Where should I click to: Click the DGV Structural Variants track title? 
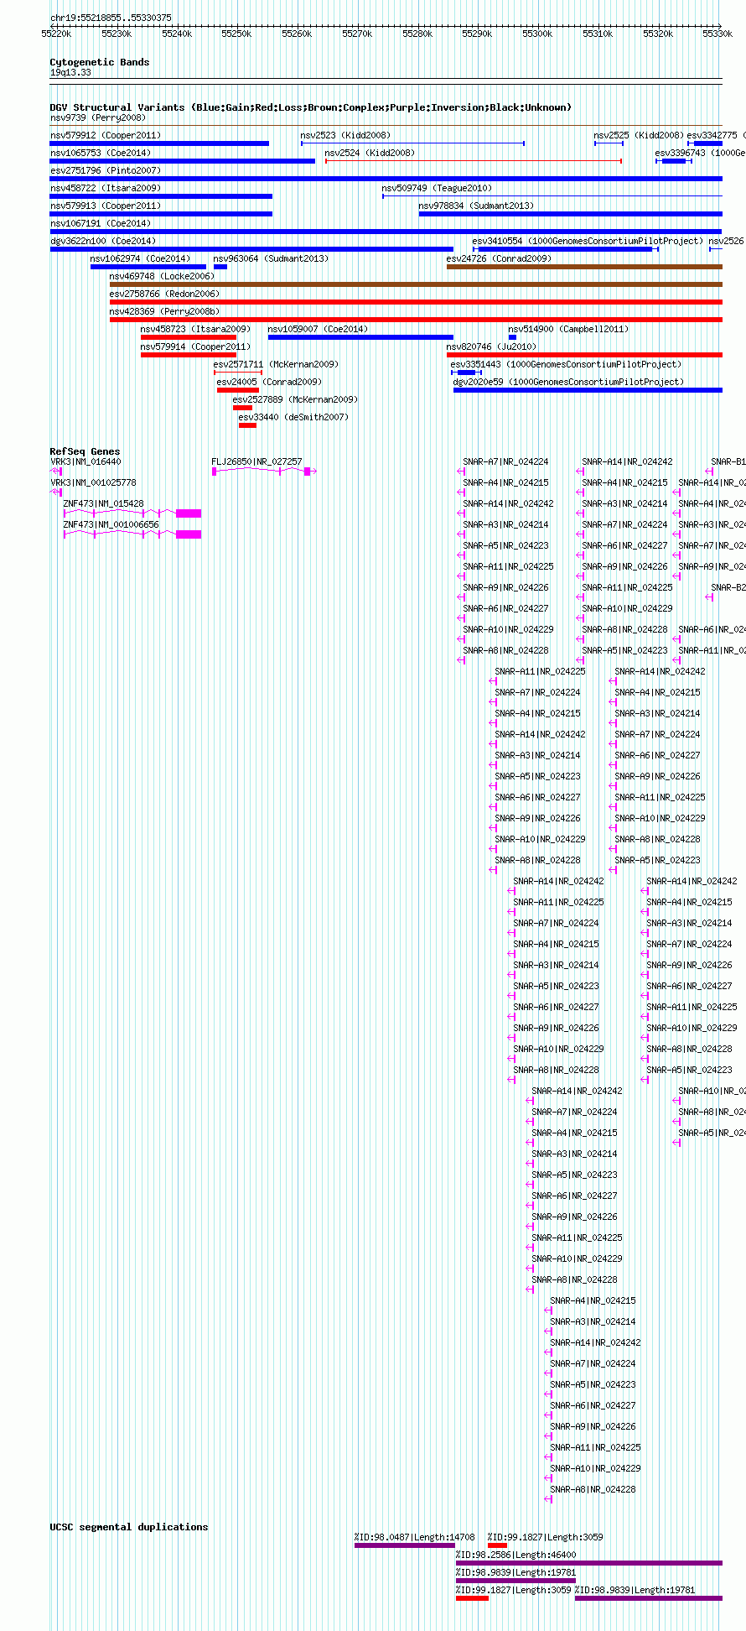(x=310, y=107)
